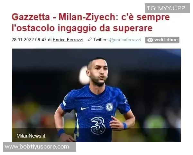
Task: Open the @enricoferrazzi Twitter handle
Action: 125,40
